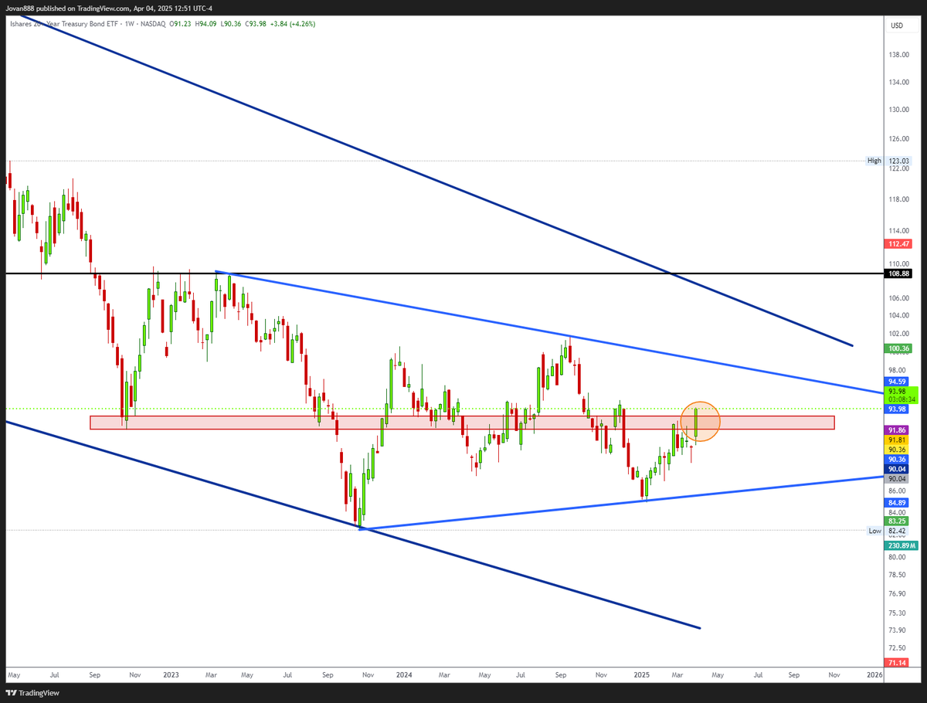The width and height of the screenshot is (927, 703).
Task: Select the orange circle highlight on latest candle
Action: (x=700, y=422)
